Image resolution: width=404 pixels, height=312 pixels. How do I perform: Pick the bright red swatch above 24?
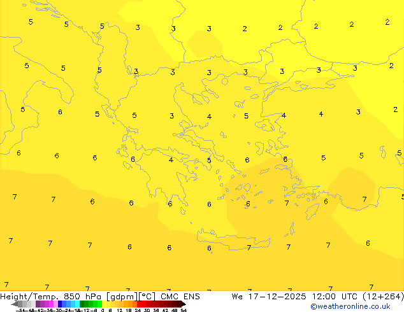139,304
